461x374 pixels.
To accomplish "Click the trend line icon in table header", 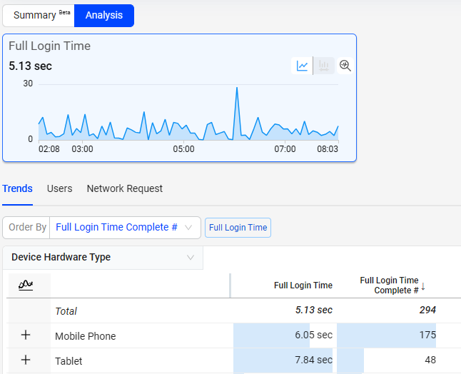I will tap(26, 285).
